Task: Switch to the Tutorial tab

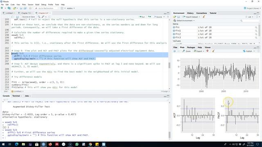Action: point(213,13)
